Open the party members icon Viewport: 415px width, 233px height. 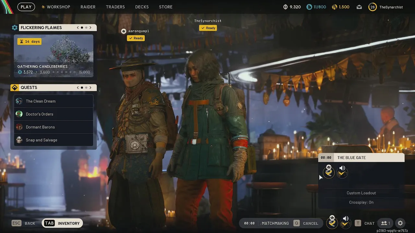[x=385, y=223]
